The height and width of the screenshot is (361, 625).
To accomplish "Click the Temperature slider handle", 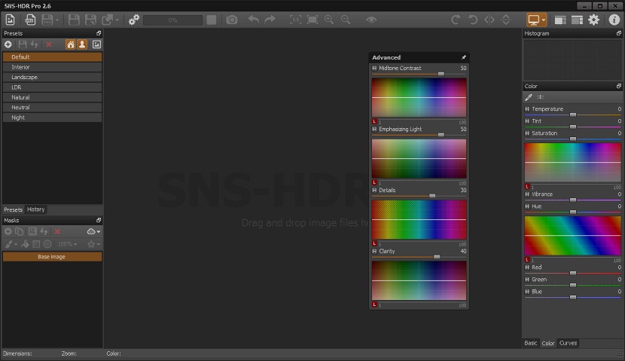I will pos(573,115).
